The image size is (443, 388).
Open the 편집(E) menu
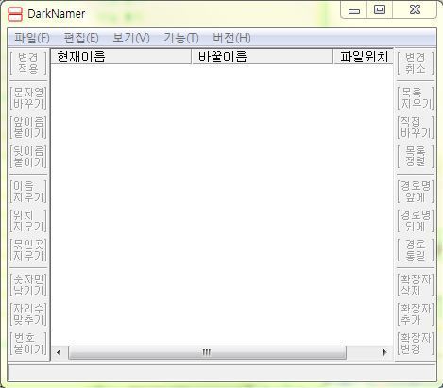[81, 38]
